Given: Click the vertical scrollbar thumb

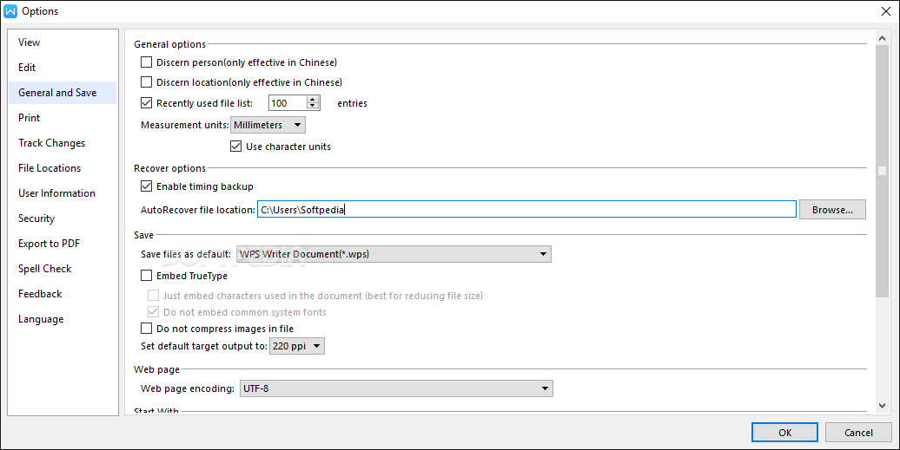Looking at the screenshot, I should click(883, 171).
